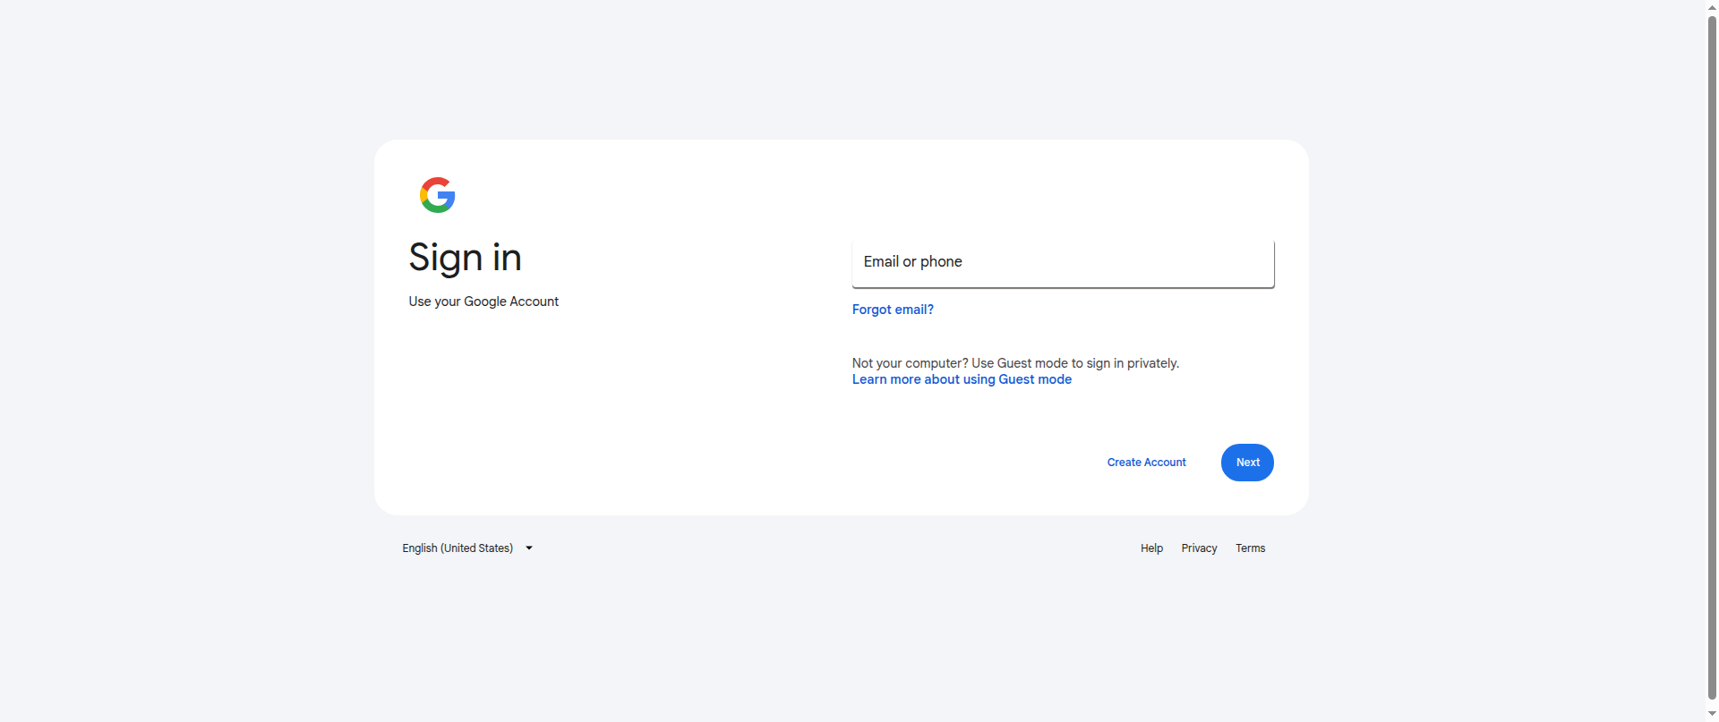Click the 'Use your Google Account' text
1719x722 pixels.
coord(483,302)
